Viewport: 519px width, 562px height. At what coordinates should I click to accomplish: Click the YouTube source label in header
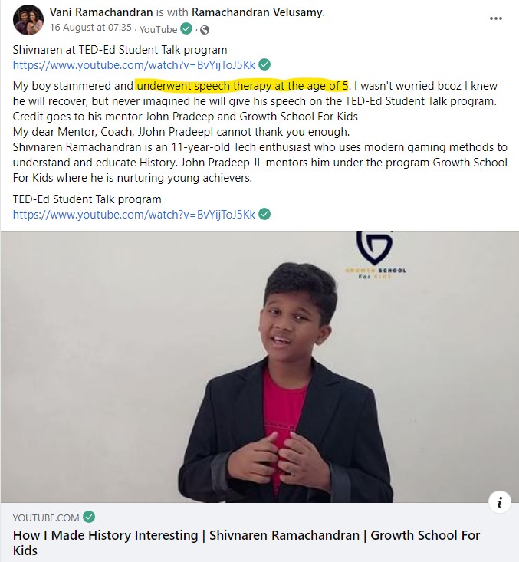point(158,29)
